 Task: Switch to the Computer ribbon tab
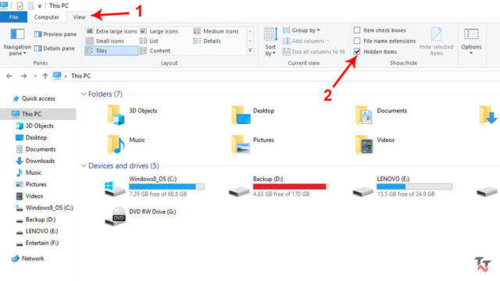tap(47, 17)
